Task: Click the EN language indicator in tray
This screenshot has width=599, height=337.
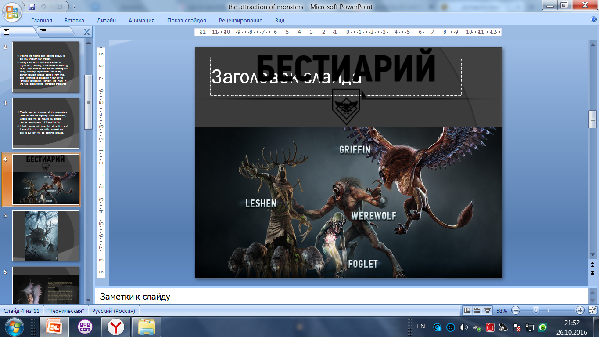Action: 421,326
